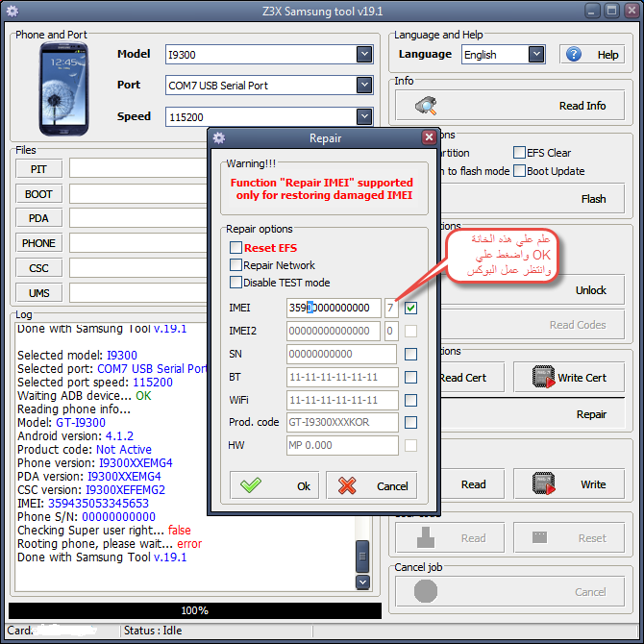Screen dimensions: 644x644
Task: Check the BT address checkbox
Action: coord(410,377)
